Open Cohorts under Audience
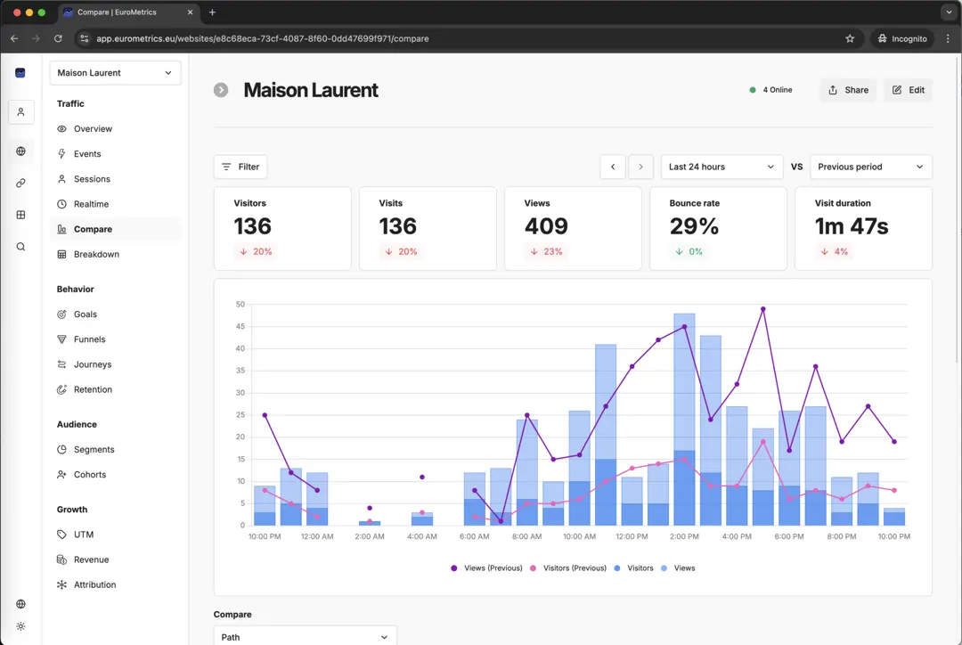The image size is (962, 645). (x=115, y=475)
